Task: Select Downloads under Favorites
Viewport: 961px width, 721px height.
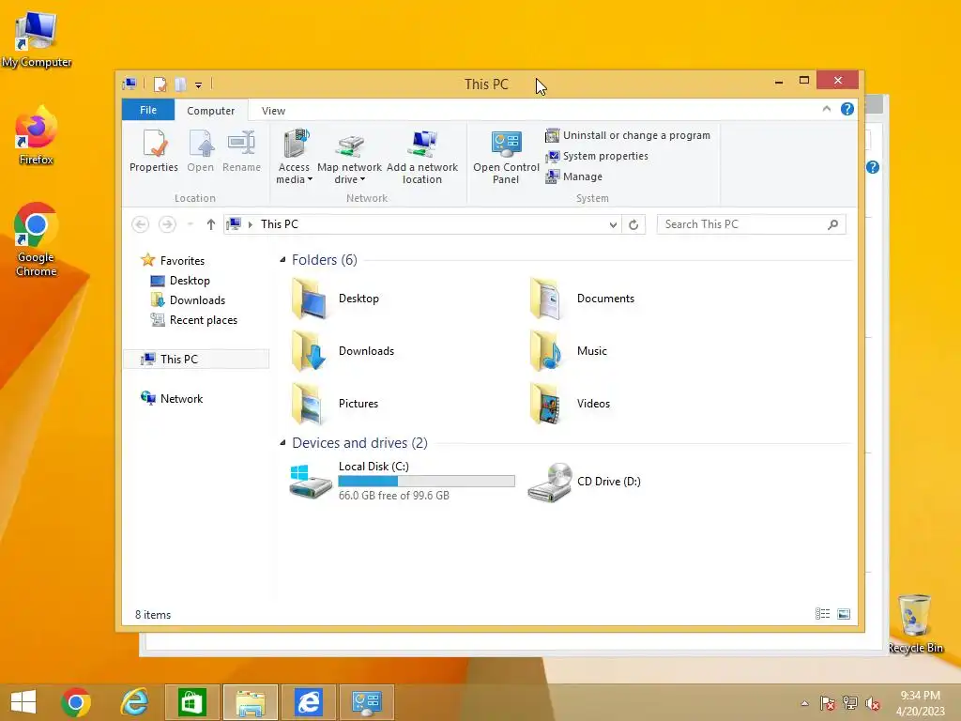Action: pos(188,300)
